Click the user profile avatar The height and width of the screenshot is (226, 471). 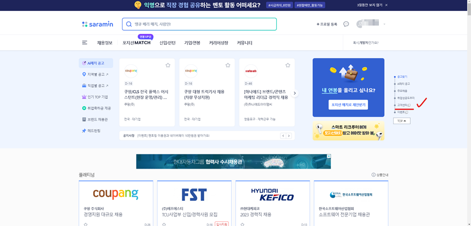pyautogui.click(x=360, y=24)
